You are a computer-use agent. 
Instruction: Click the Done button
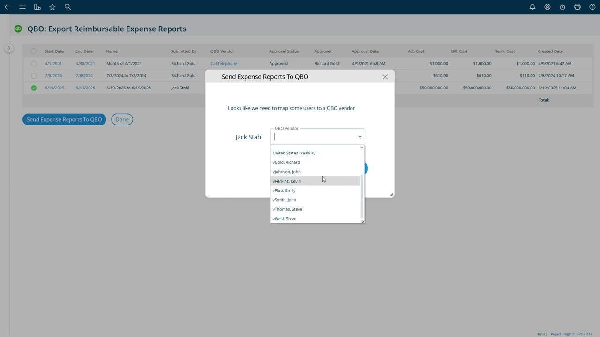tap(122, 119)
